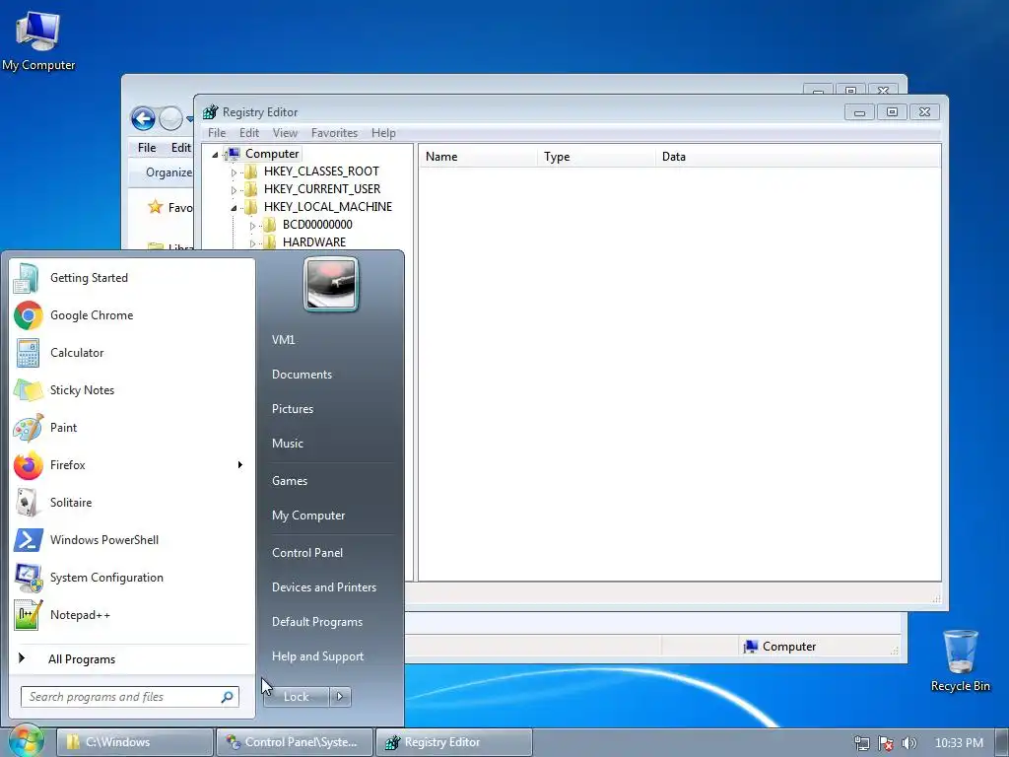This screenshot has height=757, width=1009.
Task: Open Documents from Start menu
Action: tap(302, 375)
